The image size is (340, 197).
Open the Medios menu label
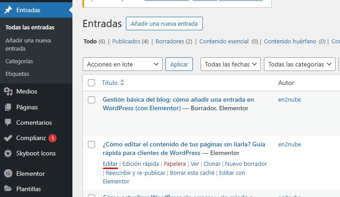coord(27,91)
